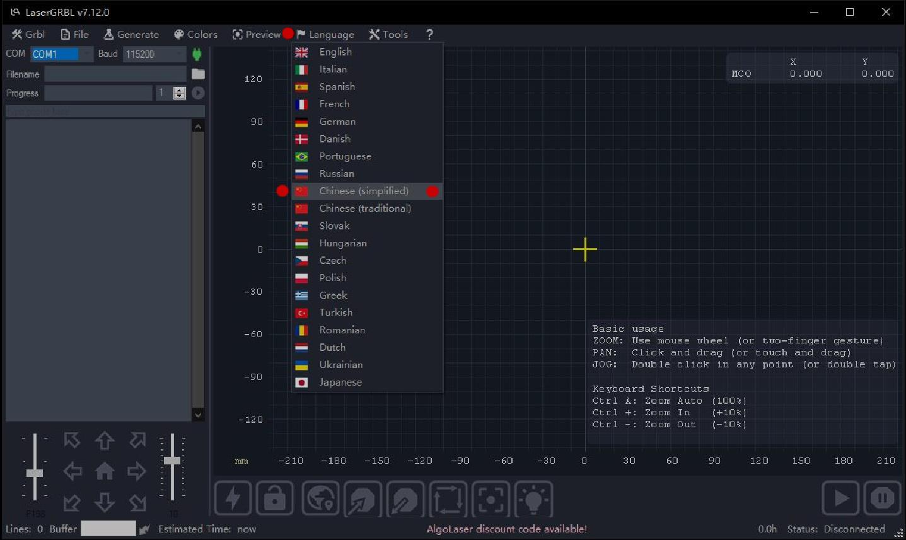906x540 pixels.
Task: Select Czech language
Action: [367, 260]
